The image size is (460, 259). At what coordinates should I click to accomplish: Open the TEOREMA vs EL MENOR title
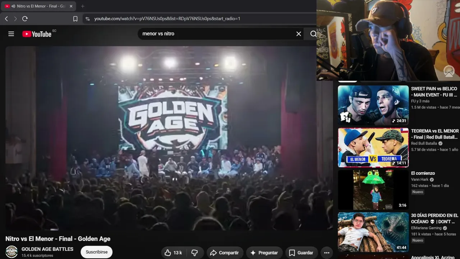pyautogui.click(x=435, y=134)
